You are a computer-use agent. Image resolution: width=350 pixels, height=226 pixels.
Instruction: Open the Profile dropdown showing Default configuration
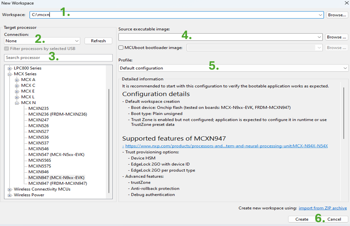(345, 68)
